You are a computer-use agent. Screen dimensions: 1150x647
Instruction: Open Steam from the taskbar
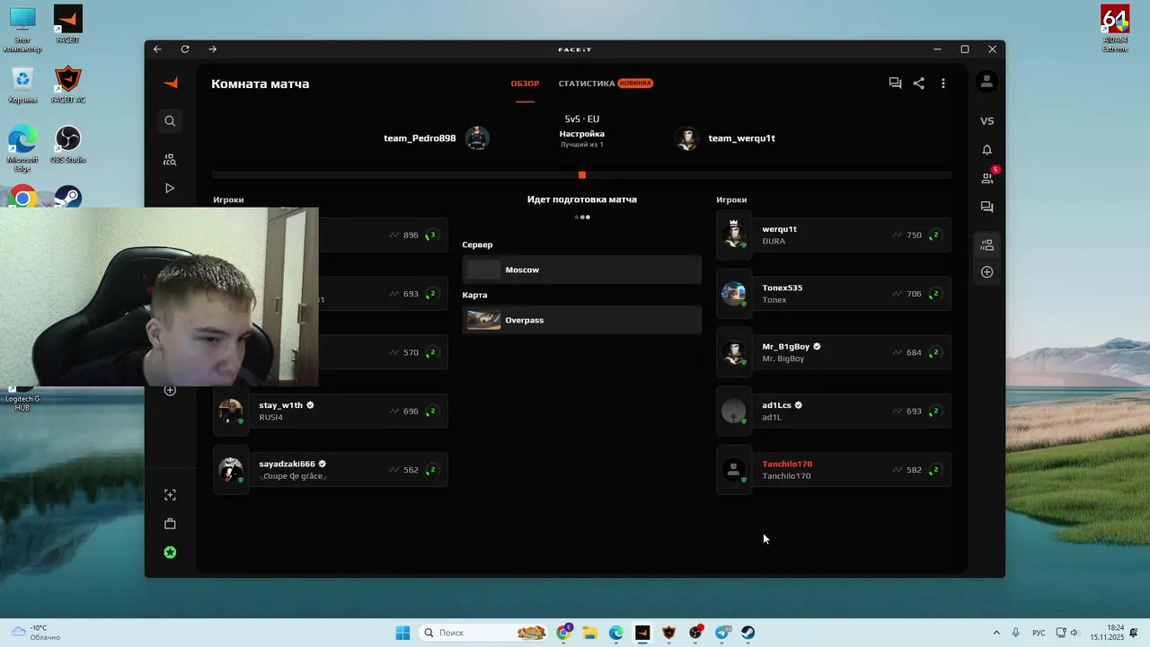(747, 633)
